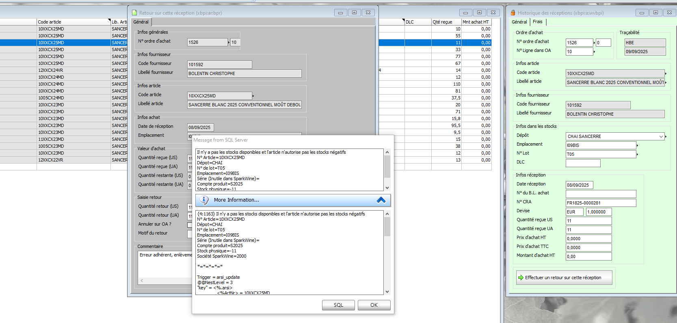Click lookup arrow next to Dépôt dropdown
677x323 pixels.
666,137
